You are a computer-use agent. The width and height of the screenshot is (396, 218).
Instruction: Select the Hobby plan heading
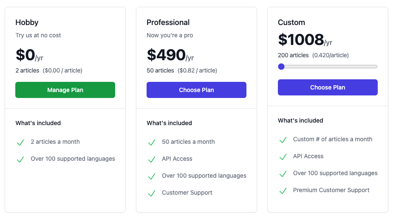point(27,22)
